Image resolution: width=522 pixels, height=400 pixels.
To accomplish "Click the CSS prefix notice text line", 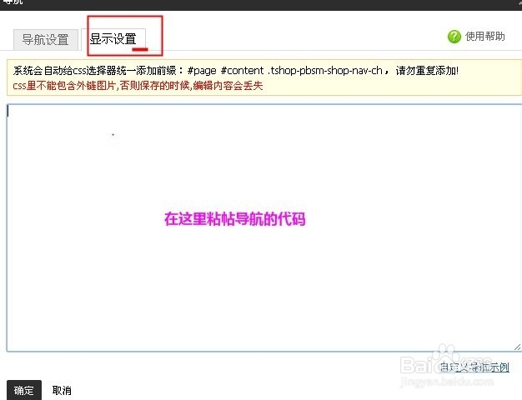I will pyautogui.click(x=236, y=71).
